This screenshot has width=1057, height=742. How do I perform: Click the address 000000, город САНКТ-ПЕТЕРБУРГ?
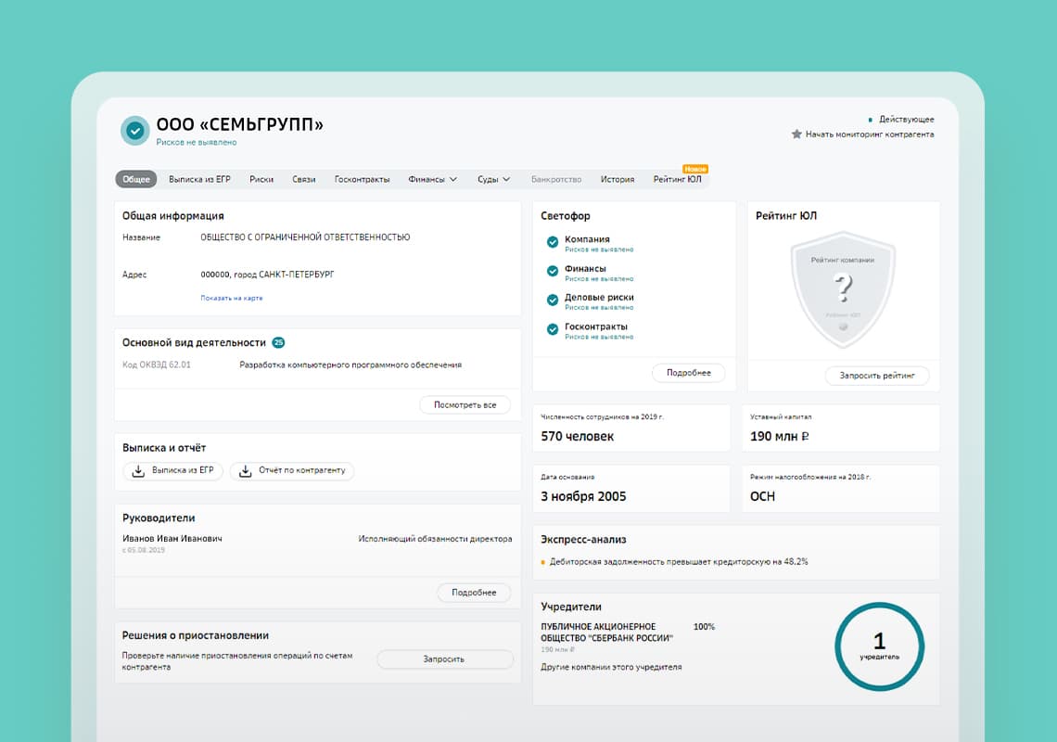coord(267,275)
